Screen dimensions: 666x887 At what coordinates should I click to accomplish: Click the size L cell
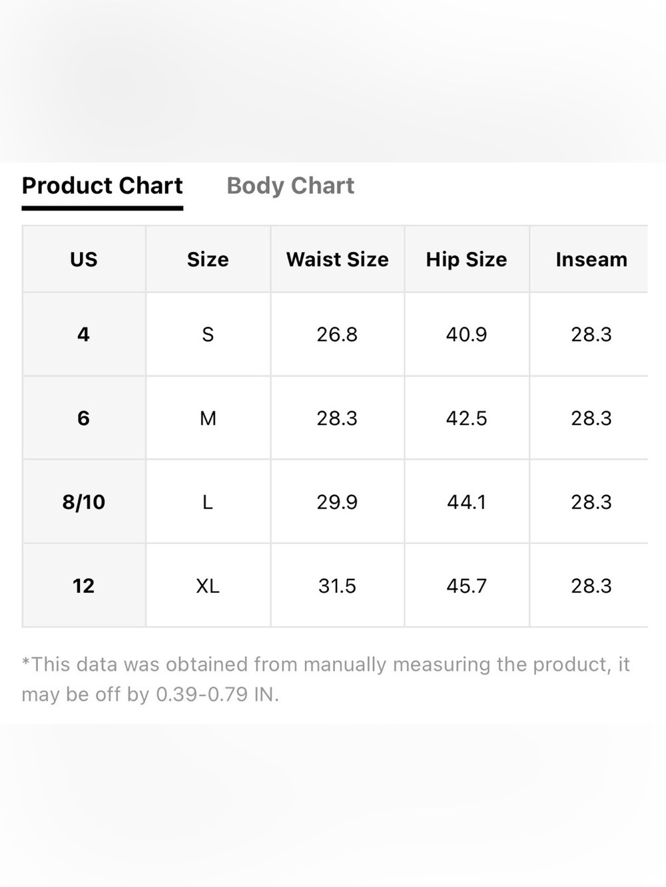point(208,502)
